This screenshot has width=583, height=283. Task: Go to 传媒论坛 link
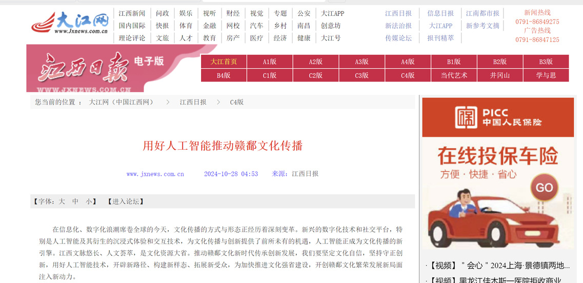pos(398,38)
